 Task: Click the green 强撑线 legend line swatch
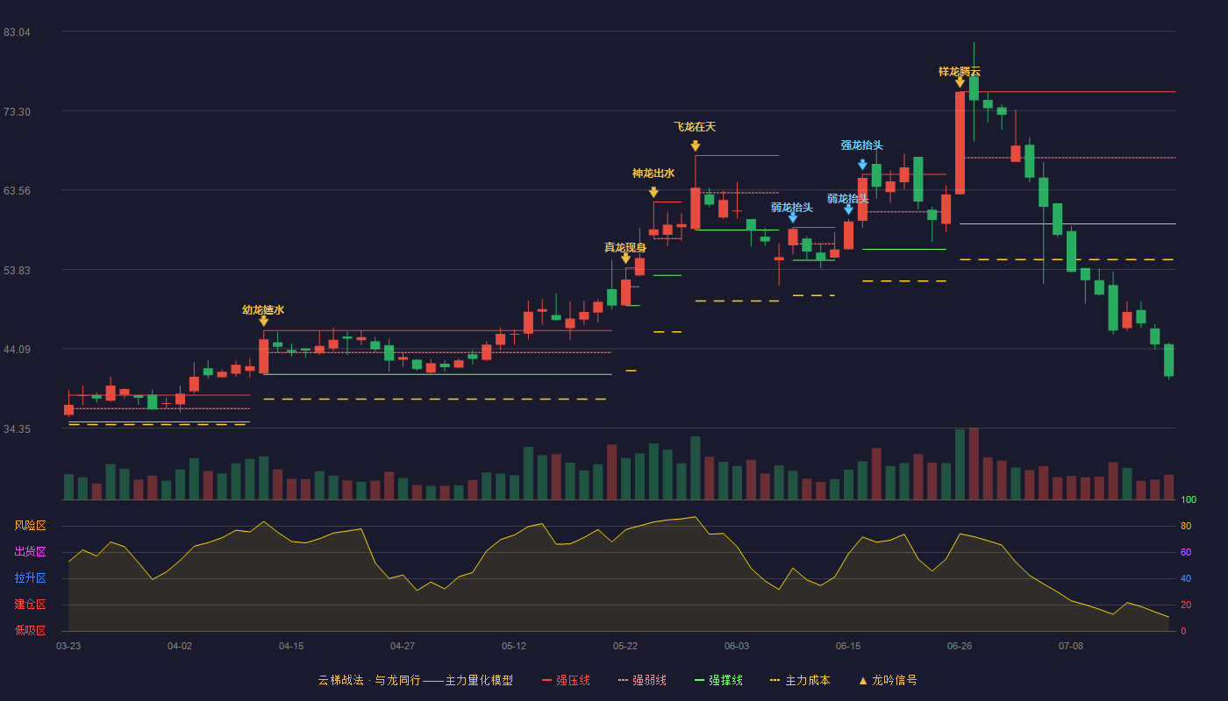click(699, 680)
